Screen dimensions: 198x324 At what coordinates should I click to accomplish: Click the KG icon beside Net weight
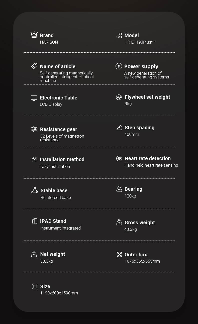click(34, 254)
